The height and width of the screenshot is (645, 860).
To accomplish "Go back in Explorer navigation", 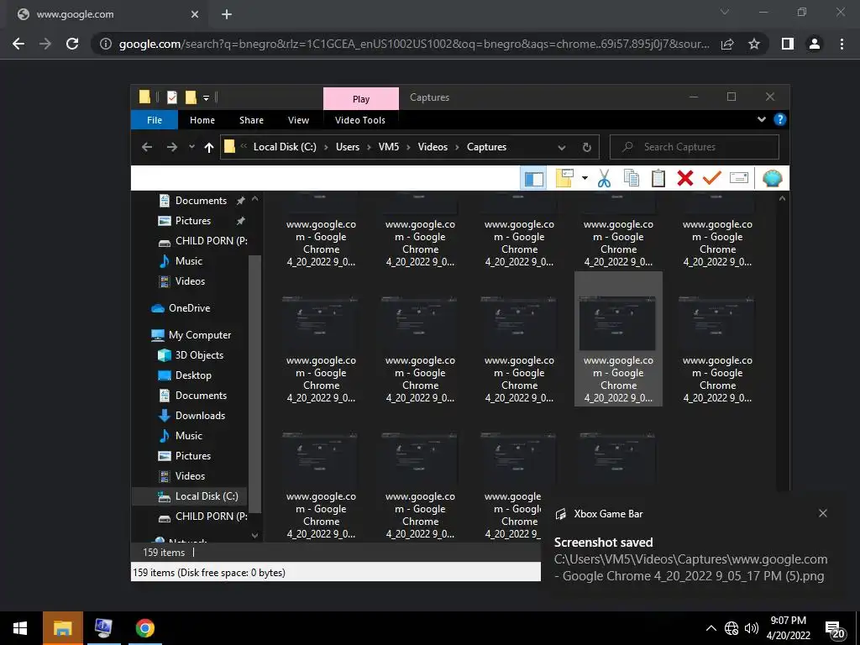I will [146, 147].
